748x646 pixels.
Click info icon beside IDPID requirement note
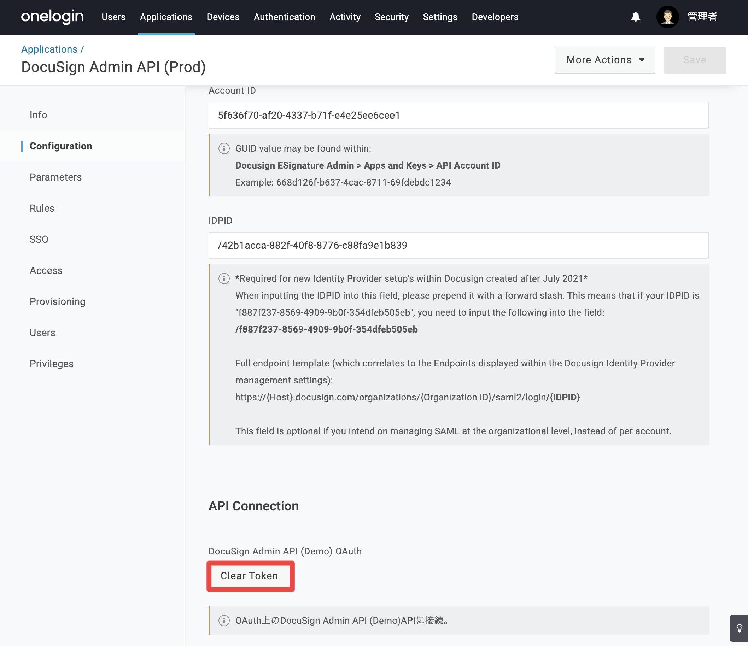[224, 278]
